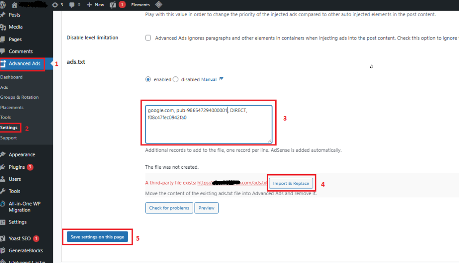Click the Import & Replace button
Image resolution: width=459 pixels, height=263 pixels.
[x=291, y=183]
